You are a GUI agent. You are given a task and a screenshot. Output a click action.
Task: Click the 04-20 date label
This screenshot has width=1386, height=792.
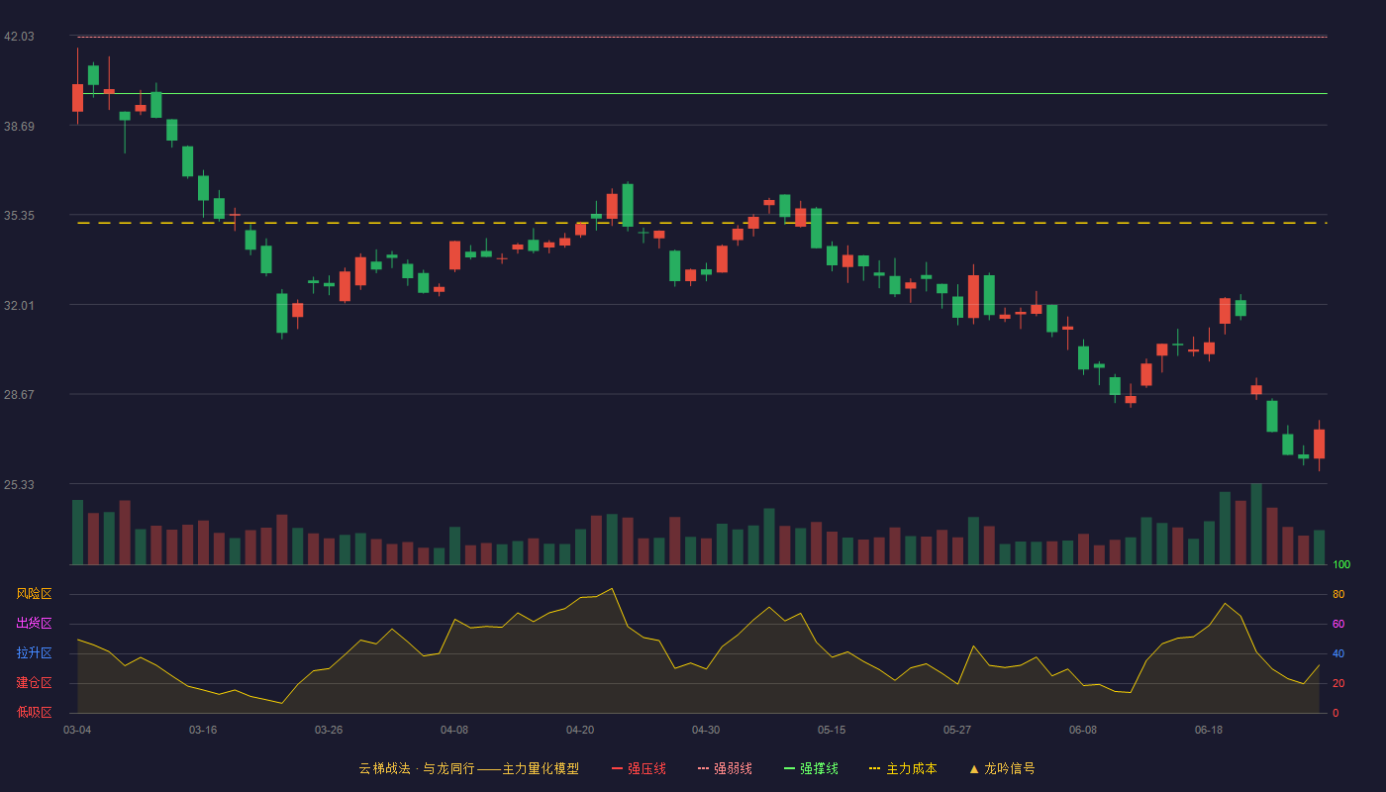tap(580, 730)
